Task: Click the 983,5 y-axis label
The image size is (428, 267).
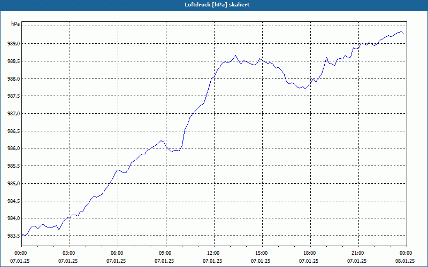Action: [15, 236]
